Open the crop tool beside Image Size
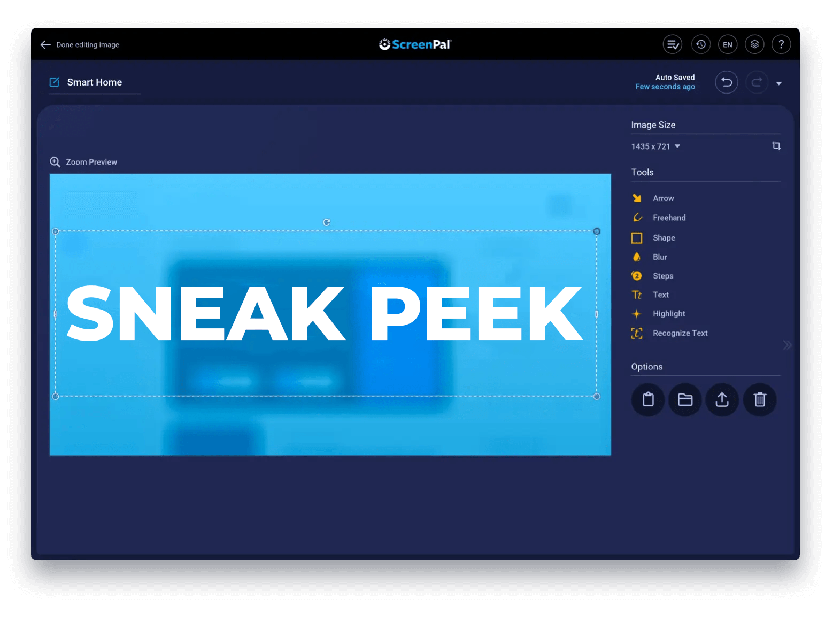The image size is (833, 618). pyautogui.click(x=776, y=145)
